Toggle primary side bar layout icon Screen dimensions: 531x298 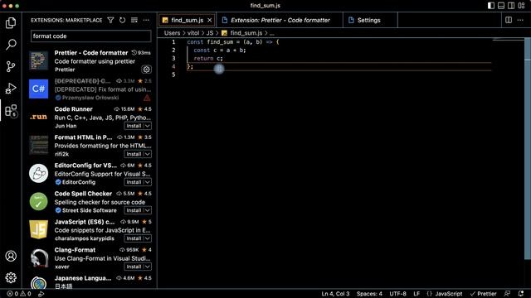490,6
